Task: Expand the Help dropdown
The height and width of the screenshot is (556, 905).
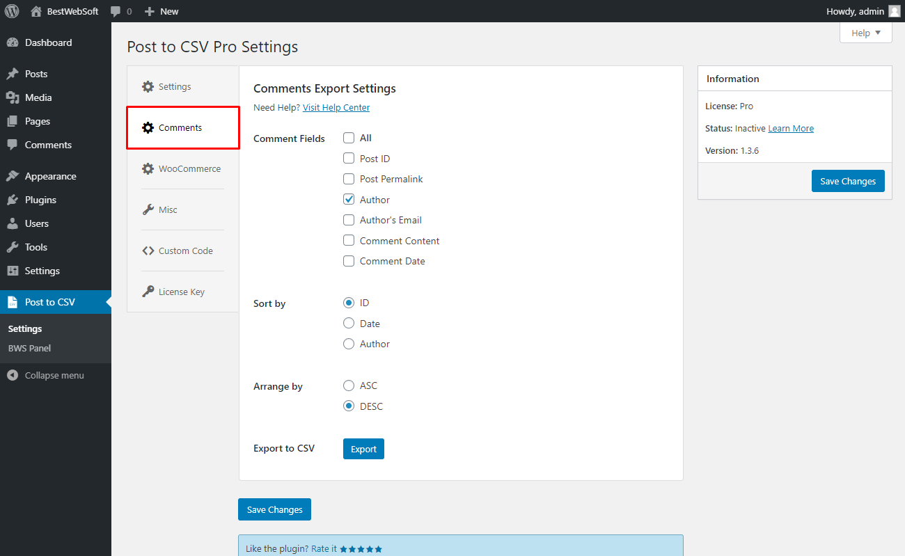Action: coord(865,33)
